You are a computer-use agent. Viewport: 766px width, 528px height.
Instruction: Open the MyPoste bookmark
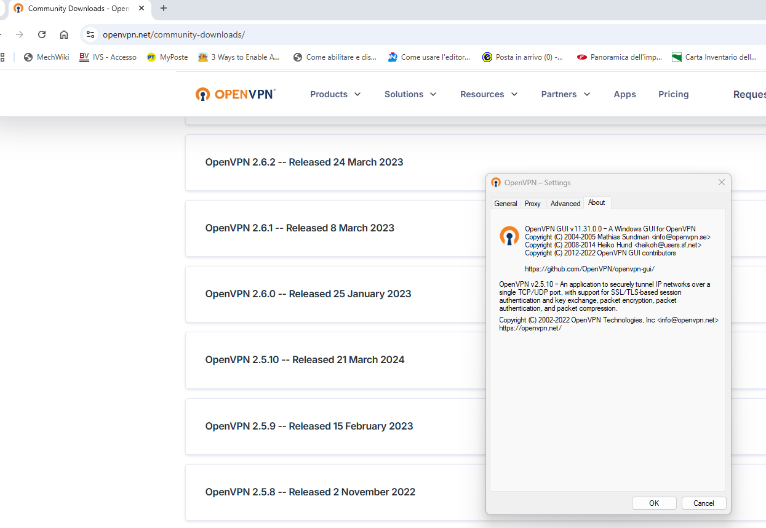click(x=167, y=57)
